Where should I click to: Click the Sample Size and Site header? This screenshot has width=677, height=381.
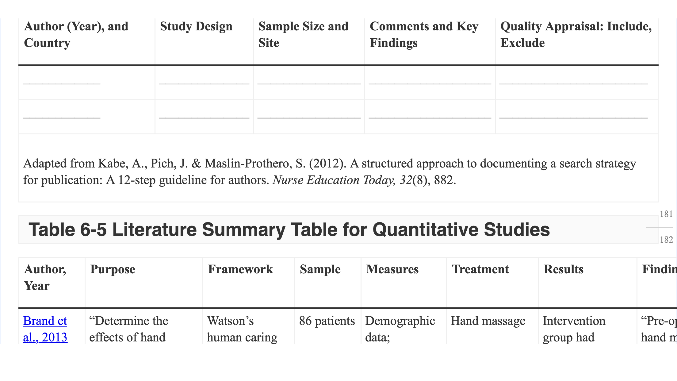click(303, 34)
